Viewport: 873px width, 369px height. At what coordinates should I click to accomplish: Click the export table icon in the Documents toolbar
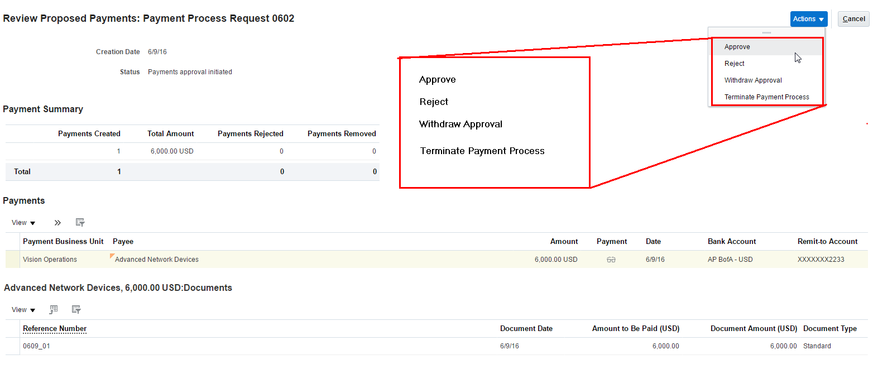coord(54,309)
